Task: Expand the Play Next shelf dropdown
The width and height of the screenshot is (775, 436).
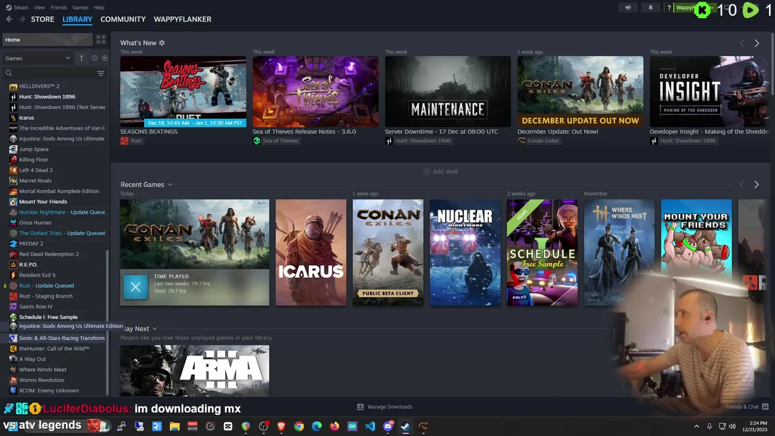Action: [154, 329]
